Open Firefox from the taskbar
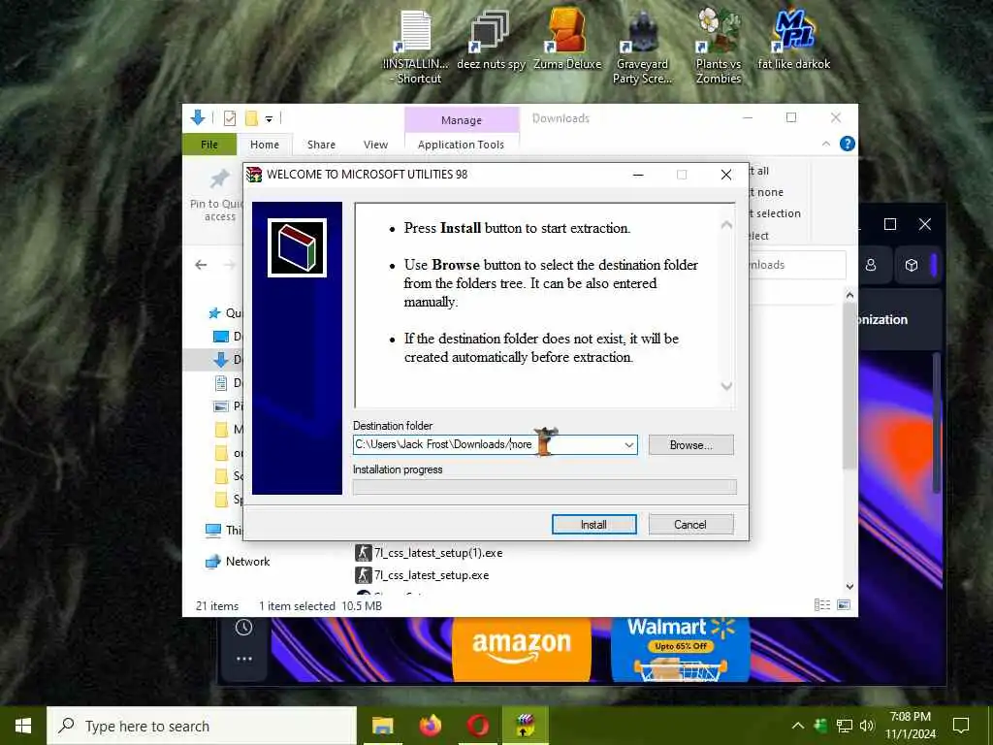 [430, 726]
